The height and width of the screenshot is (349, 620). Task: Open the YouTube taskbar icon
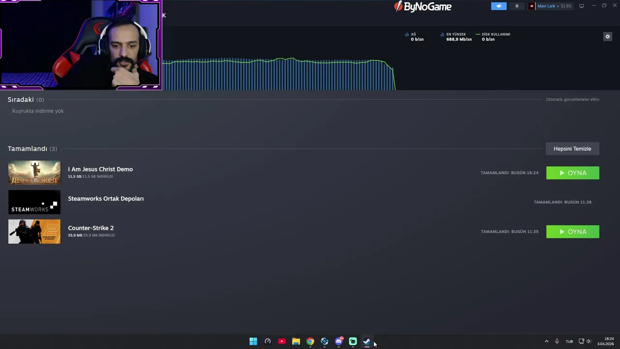pyautogui.click(x=282, y=342)
